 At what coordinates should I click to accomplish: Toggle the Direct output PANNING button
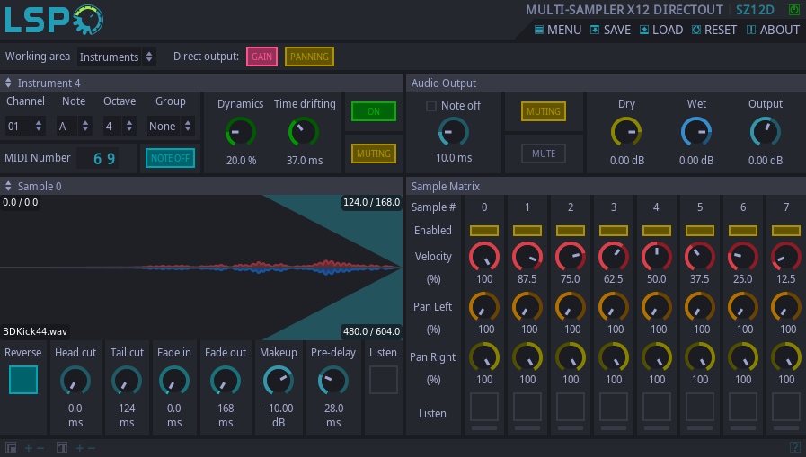click(x=309, y=57)
